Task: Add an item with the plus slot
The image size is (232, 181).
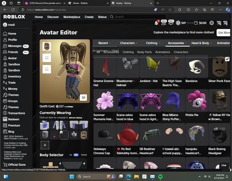Action: [x=45, y=145]
